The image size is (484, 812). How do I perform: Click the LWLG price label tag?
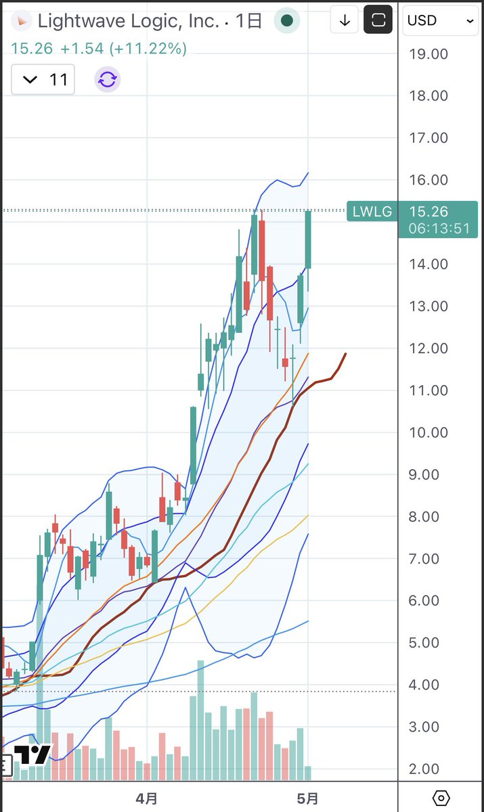coord(372,211)
